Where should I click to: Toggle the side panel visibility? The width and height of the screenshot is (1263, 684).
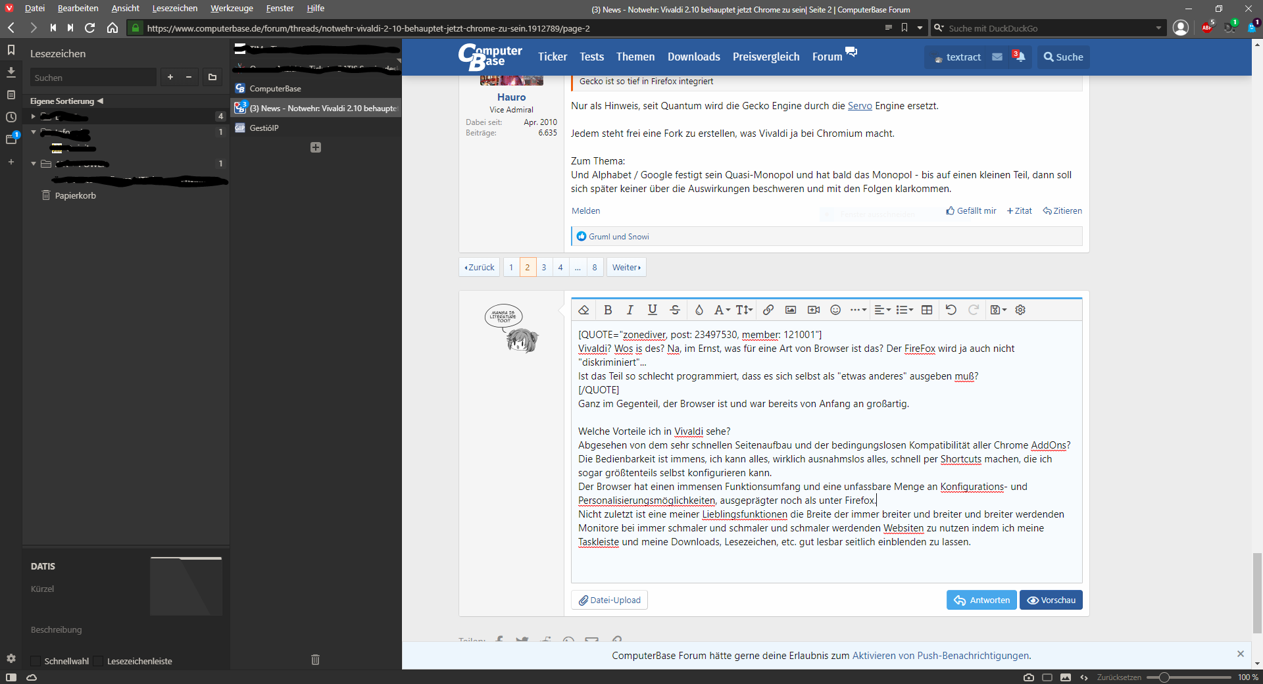pos(11,677)
